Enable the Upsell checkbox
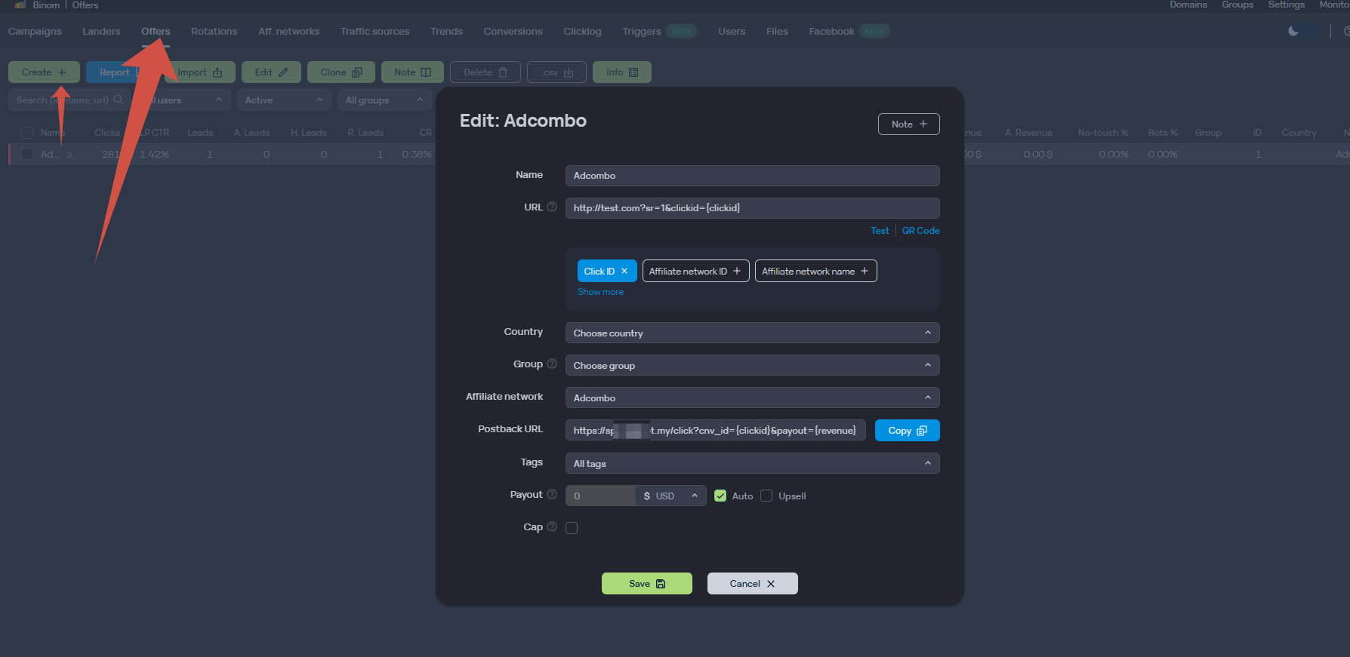 tap(766, 496)
